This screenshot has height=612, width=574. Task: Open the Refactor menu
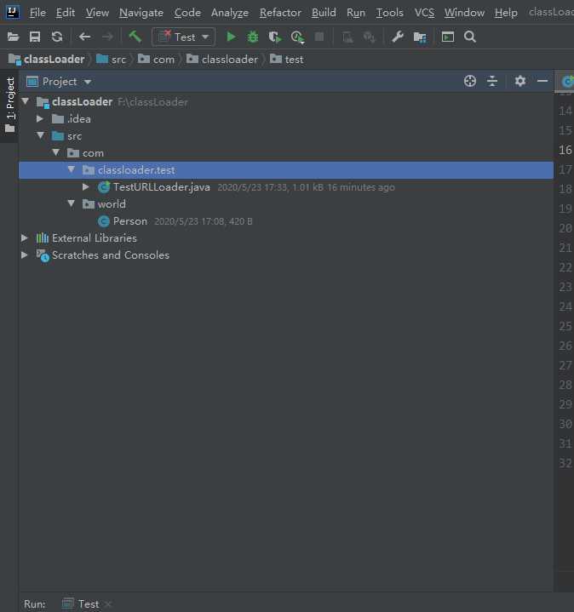280,13
